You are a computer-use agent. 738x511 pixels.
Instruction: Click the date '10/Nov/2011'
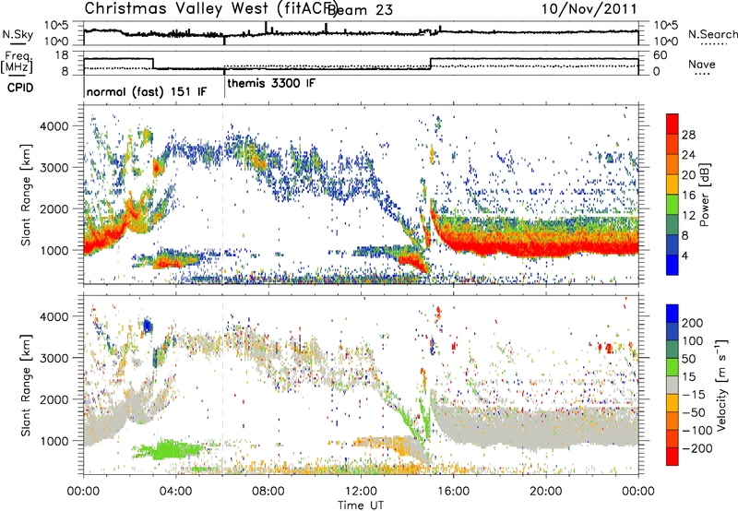(589, 9)
